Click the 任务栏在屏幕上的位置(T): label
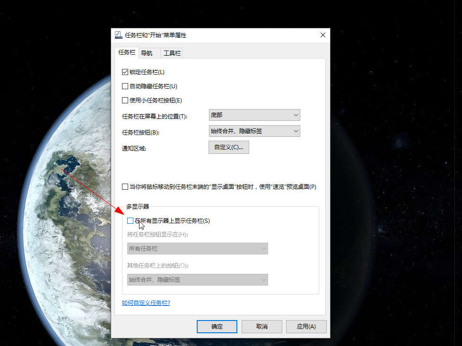Image resolution: width=462 pixels, height=346 pixels. point(154,117)
